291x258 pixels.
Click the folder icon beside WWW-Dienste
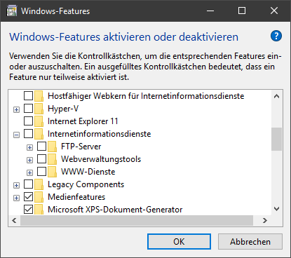(x=52, y=172)
